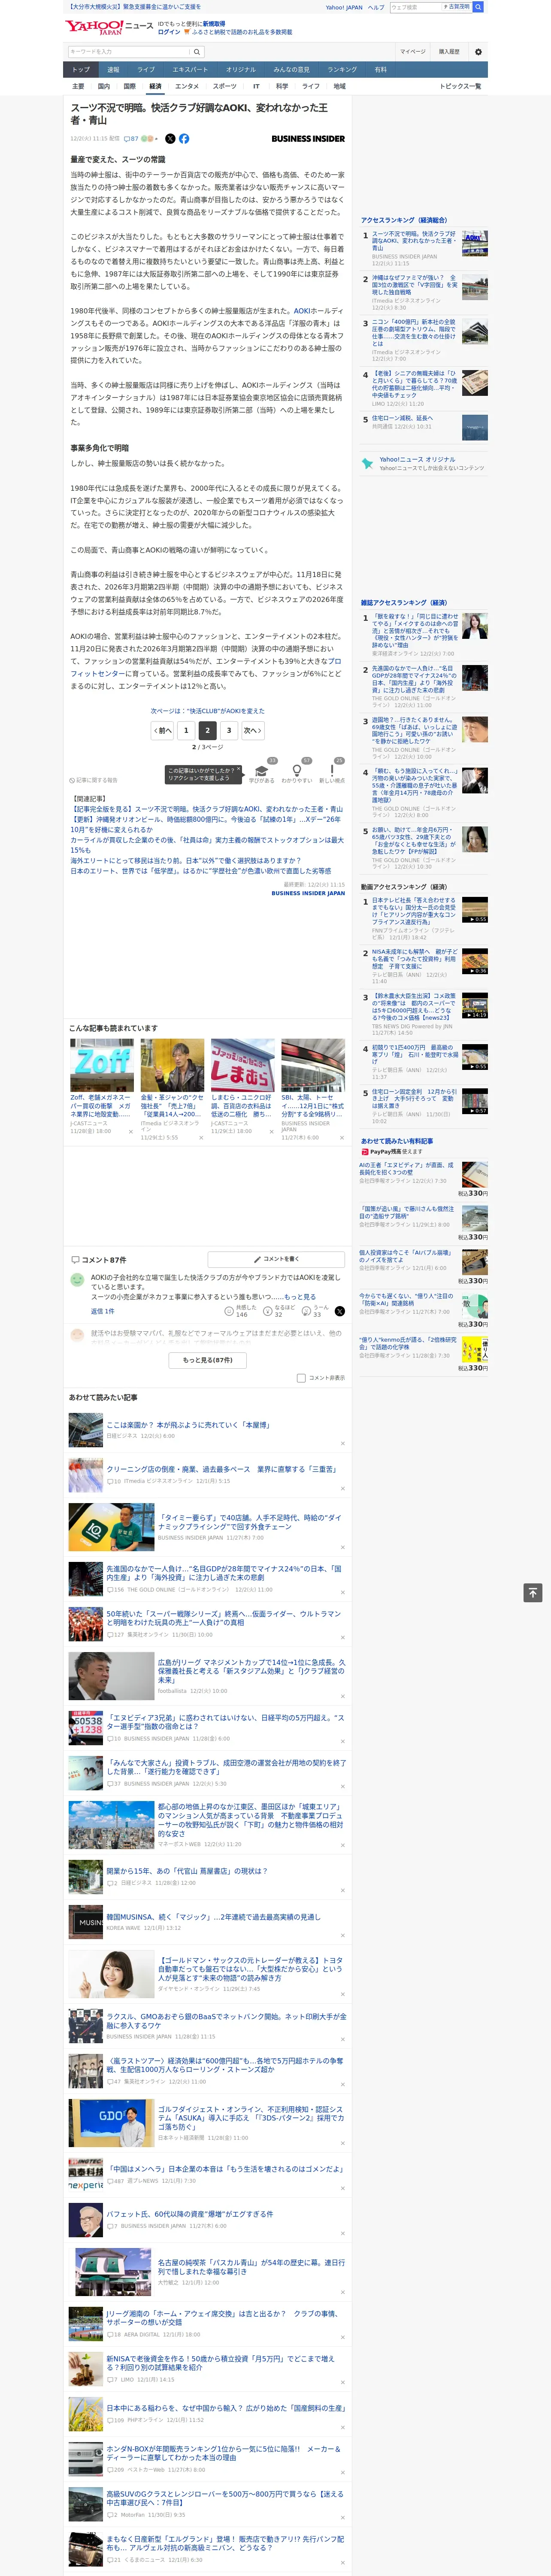Open the 吉賀茂明 user dropdown at top
Viewport: 551px width, 2576px height.
458,7
